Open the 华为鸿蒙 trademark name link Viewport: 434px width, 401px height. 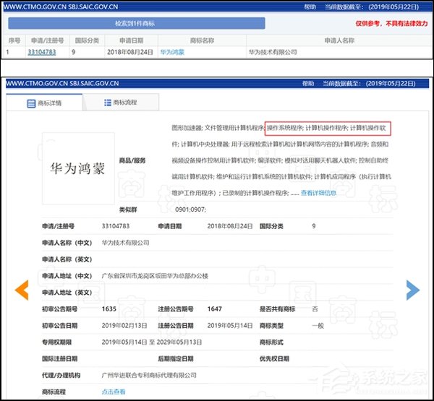coord(172,52)
